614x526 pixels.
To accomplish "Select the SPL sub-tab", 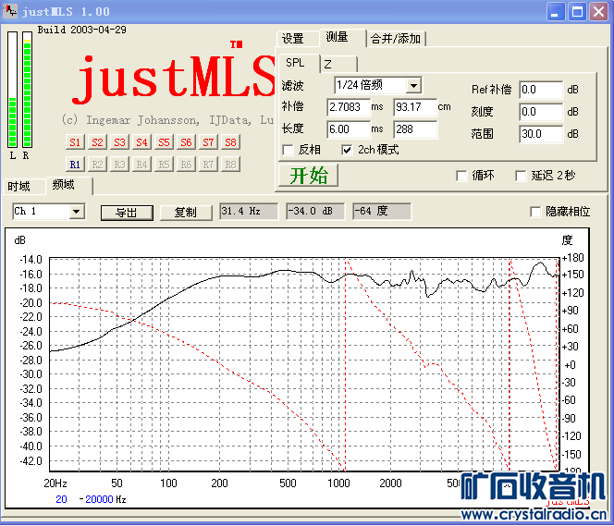I will point(299,63).
